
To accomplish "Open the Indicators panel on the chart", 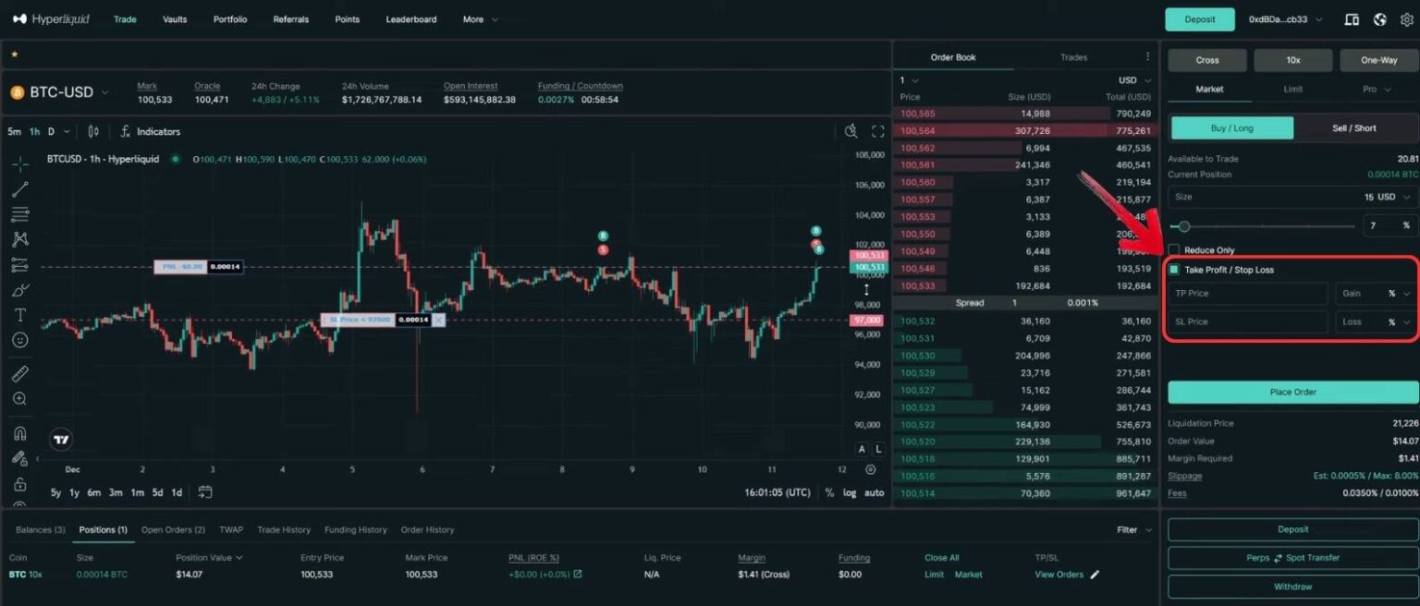I will point(155,131).
